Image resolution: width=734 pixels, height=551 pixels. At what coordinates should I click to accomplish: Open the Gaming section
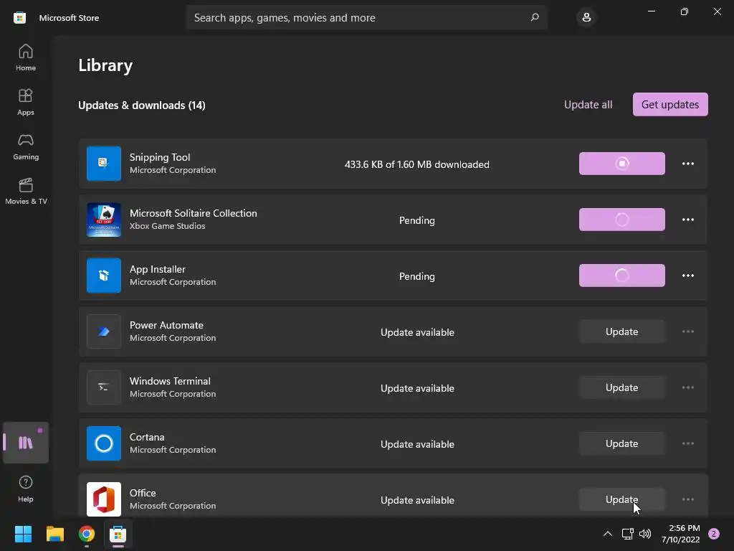(x=26, y=146)
